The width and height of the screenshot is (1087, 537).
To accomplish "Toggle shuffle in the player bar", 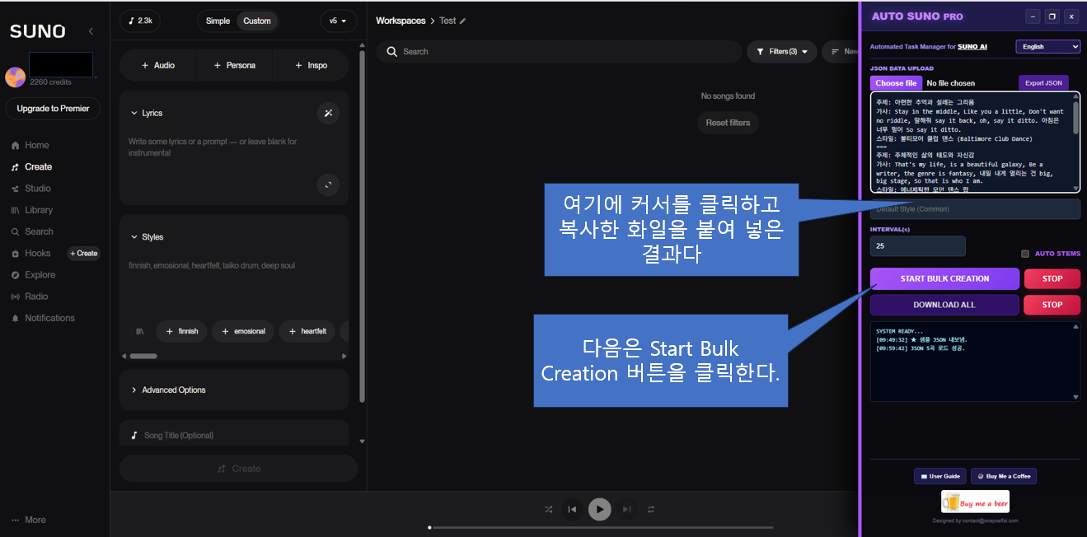I will tap(549, 509).
